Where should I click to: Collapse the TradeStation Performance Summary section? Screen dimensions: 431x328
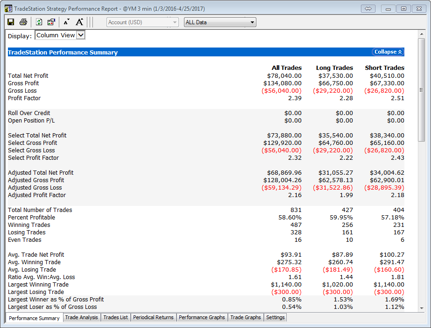(x=388, y=52)
